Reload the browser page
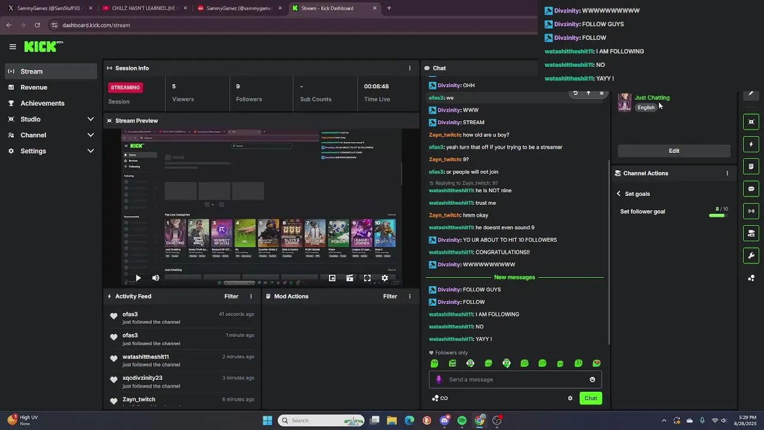This screenshot has height=430, width=764. pyautogui.click(x=37, y=25)
